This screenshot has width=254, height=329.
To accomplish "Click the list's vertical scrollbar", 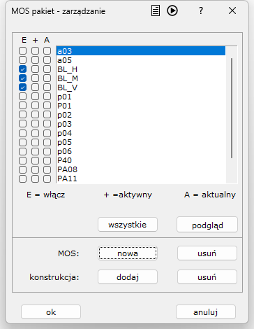I will tap(232, 108).
